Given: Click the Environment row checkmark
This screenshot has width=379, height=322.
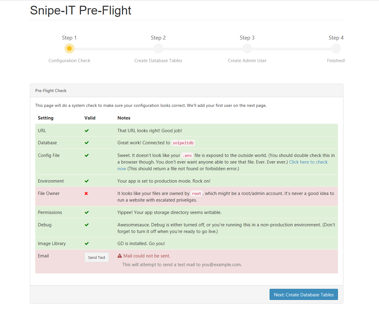Looking at the screenshot, I should pyautogui.click(x=87, y=181).
